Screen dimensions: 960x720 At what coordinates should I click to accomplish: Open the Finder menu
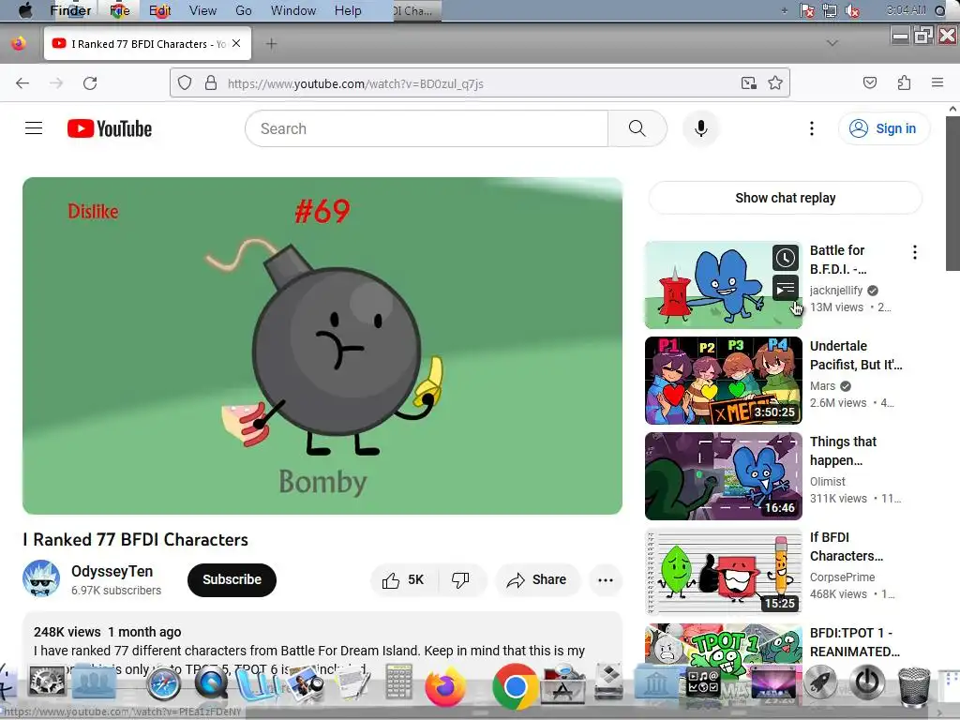pyautogui.click(x=70, y=10)
